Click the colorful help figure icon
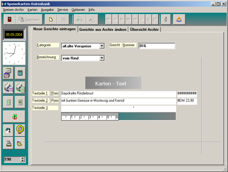 tap(179, 20)
